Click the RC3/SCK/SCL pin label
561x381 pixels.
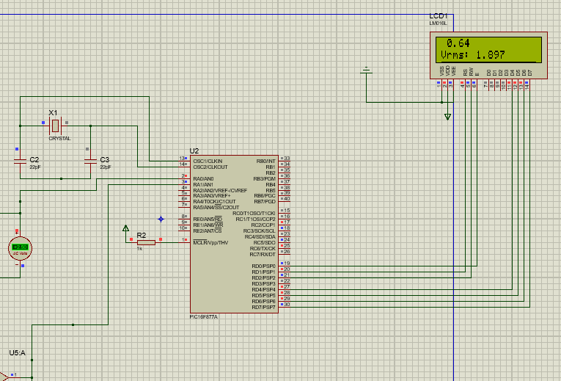(x=260, y=231)
